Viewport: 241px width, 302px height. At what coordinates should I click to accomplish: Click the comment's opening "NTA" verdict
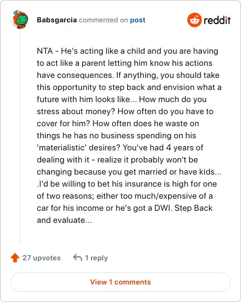coord(45,51)
